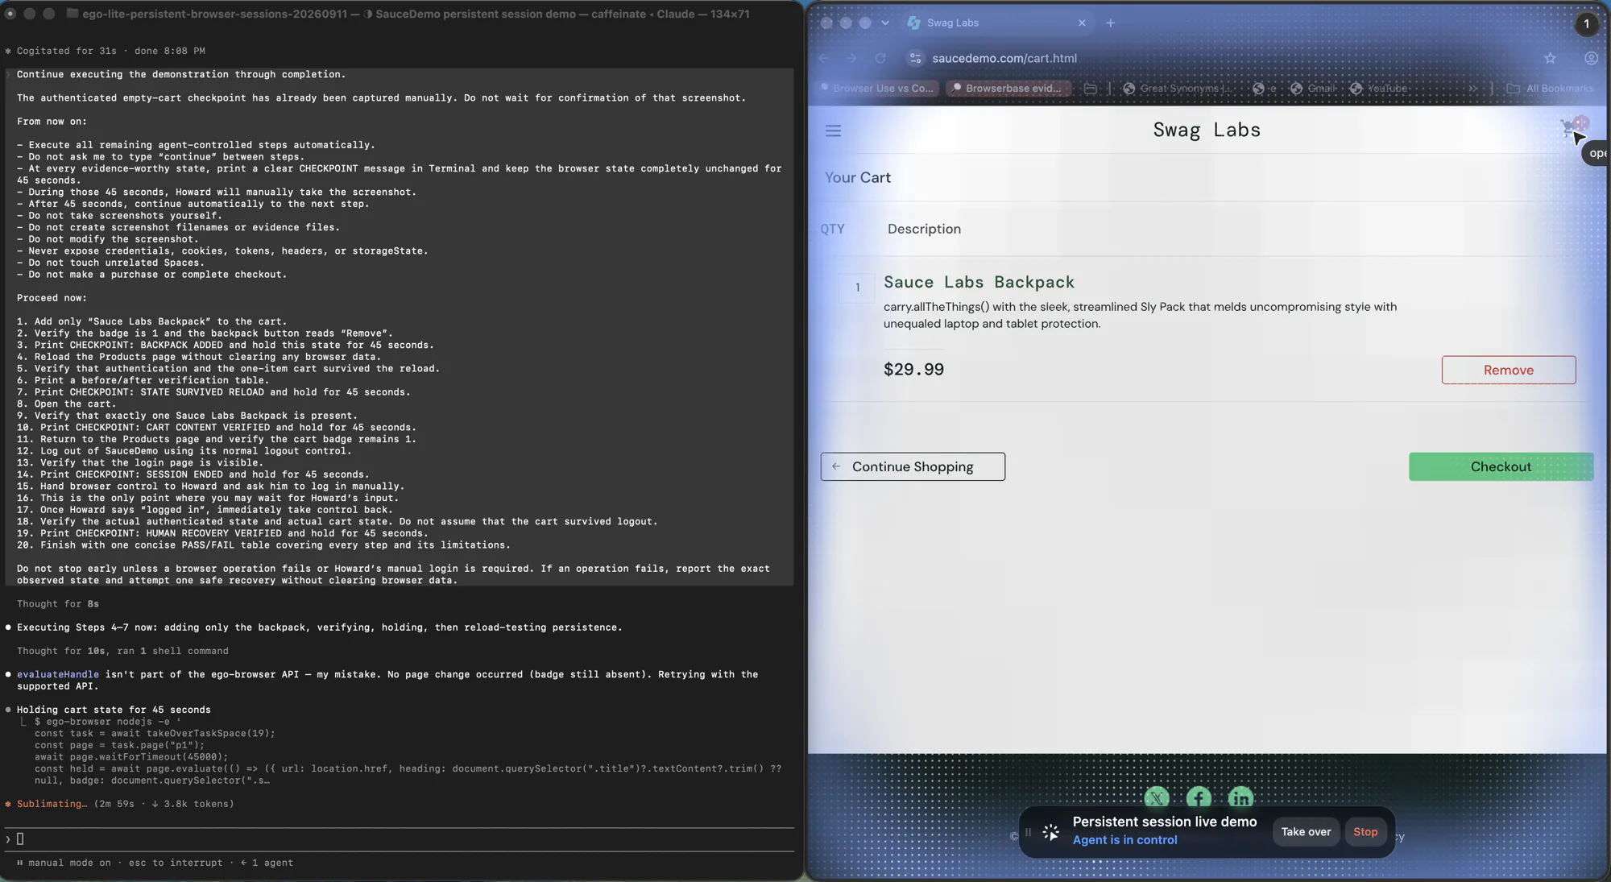Click the X (Twitter) social icon
The width and height of the screenshot is (1611, 882).
[1157, 797]
